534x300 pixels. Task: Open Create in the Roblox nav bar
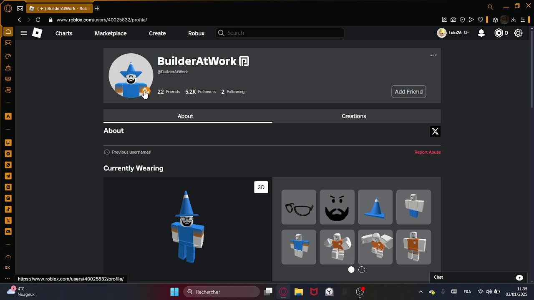(x=157, y=33)
